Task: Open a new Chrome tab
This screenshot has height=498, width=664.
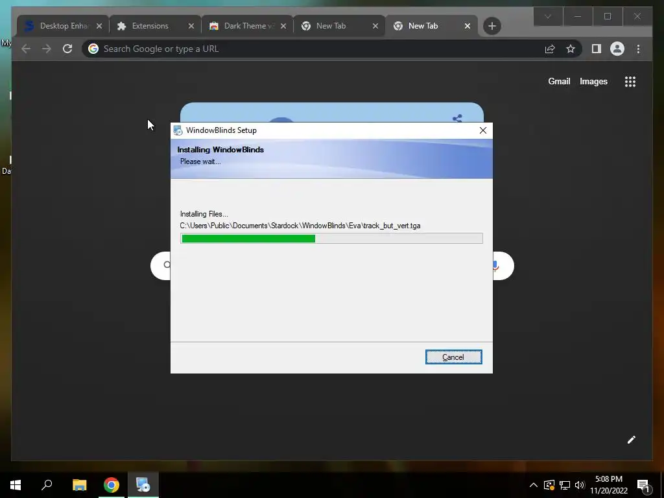Action: coord(492,26)
